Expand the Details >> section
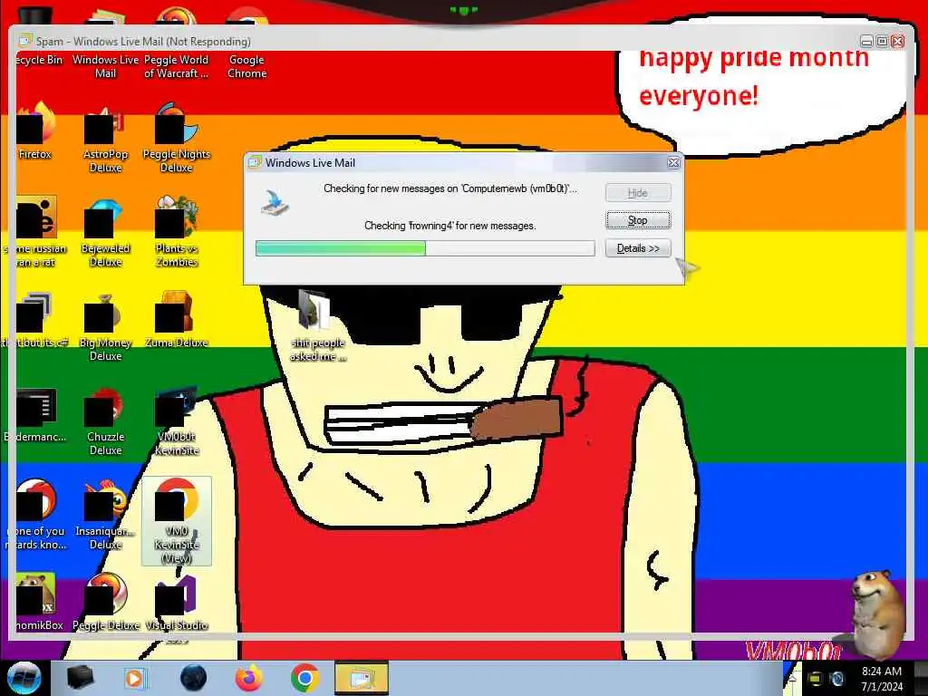Screen dimensions: 928x696 coord(637,248)
